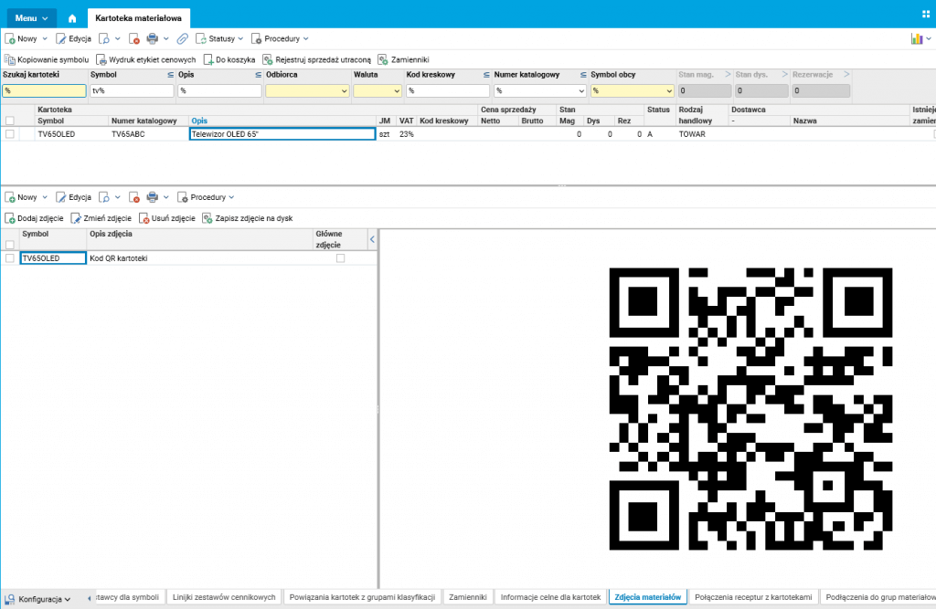Click the Symbol filter field containing tv%
Image resolution: width=936 pixels, height=609 pixels.
click(x=132, y=90)
